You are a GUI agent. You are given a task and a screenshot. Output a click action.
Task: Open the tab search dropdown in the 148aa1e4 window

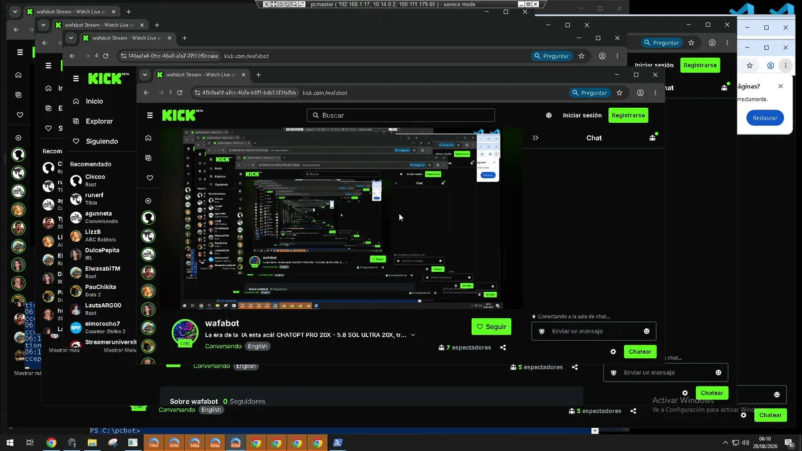click(71, 38)
